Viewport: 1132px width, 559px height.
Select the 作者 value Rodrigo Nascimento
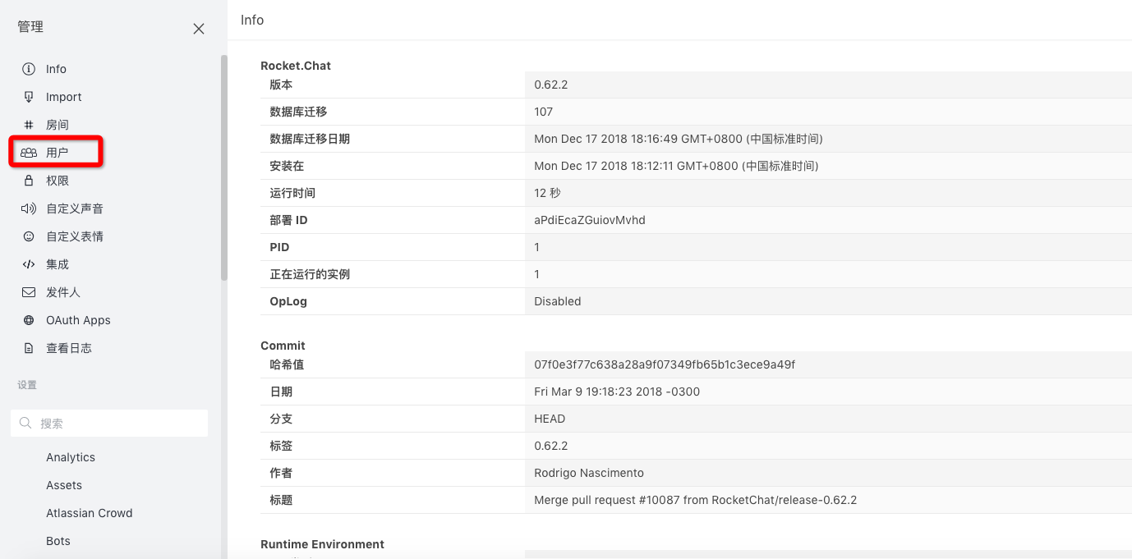pos(589,473)
